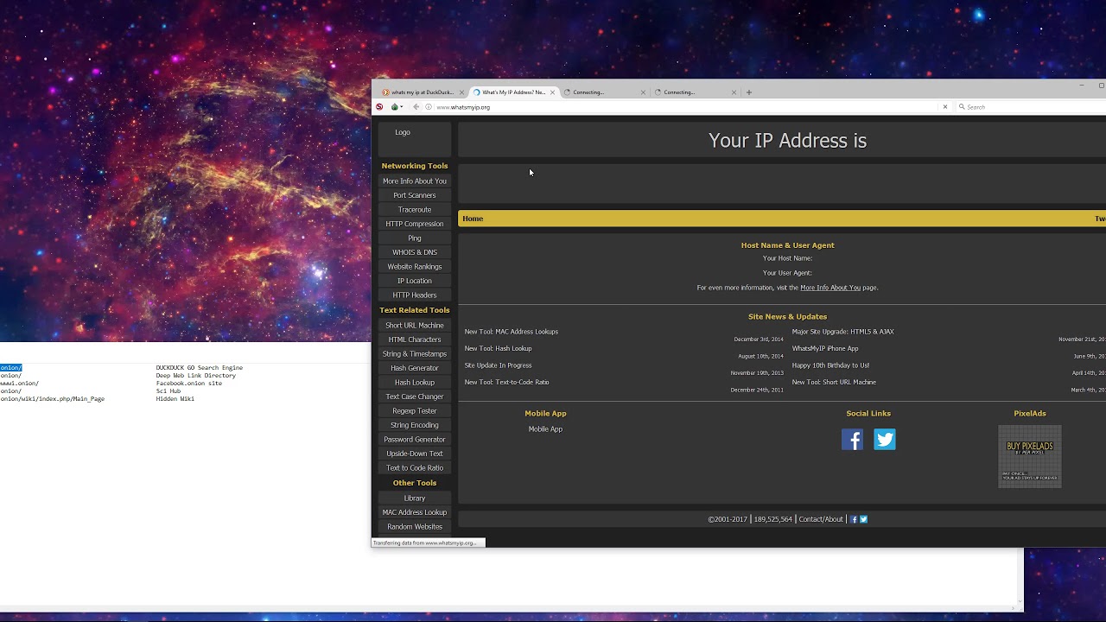Image resolution: width=1106 pixels, height=622 pixels.
Task: Open More Info About You tool
Action: click(415, 181)
